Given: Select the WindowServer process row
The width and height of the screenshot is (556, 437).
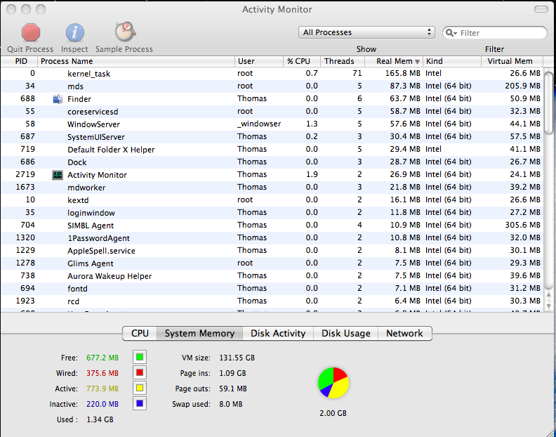Looking at the screenshot, I should tap(272, 124).
